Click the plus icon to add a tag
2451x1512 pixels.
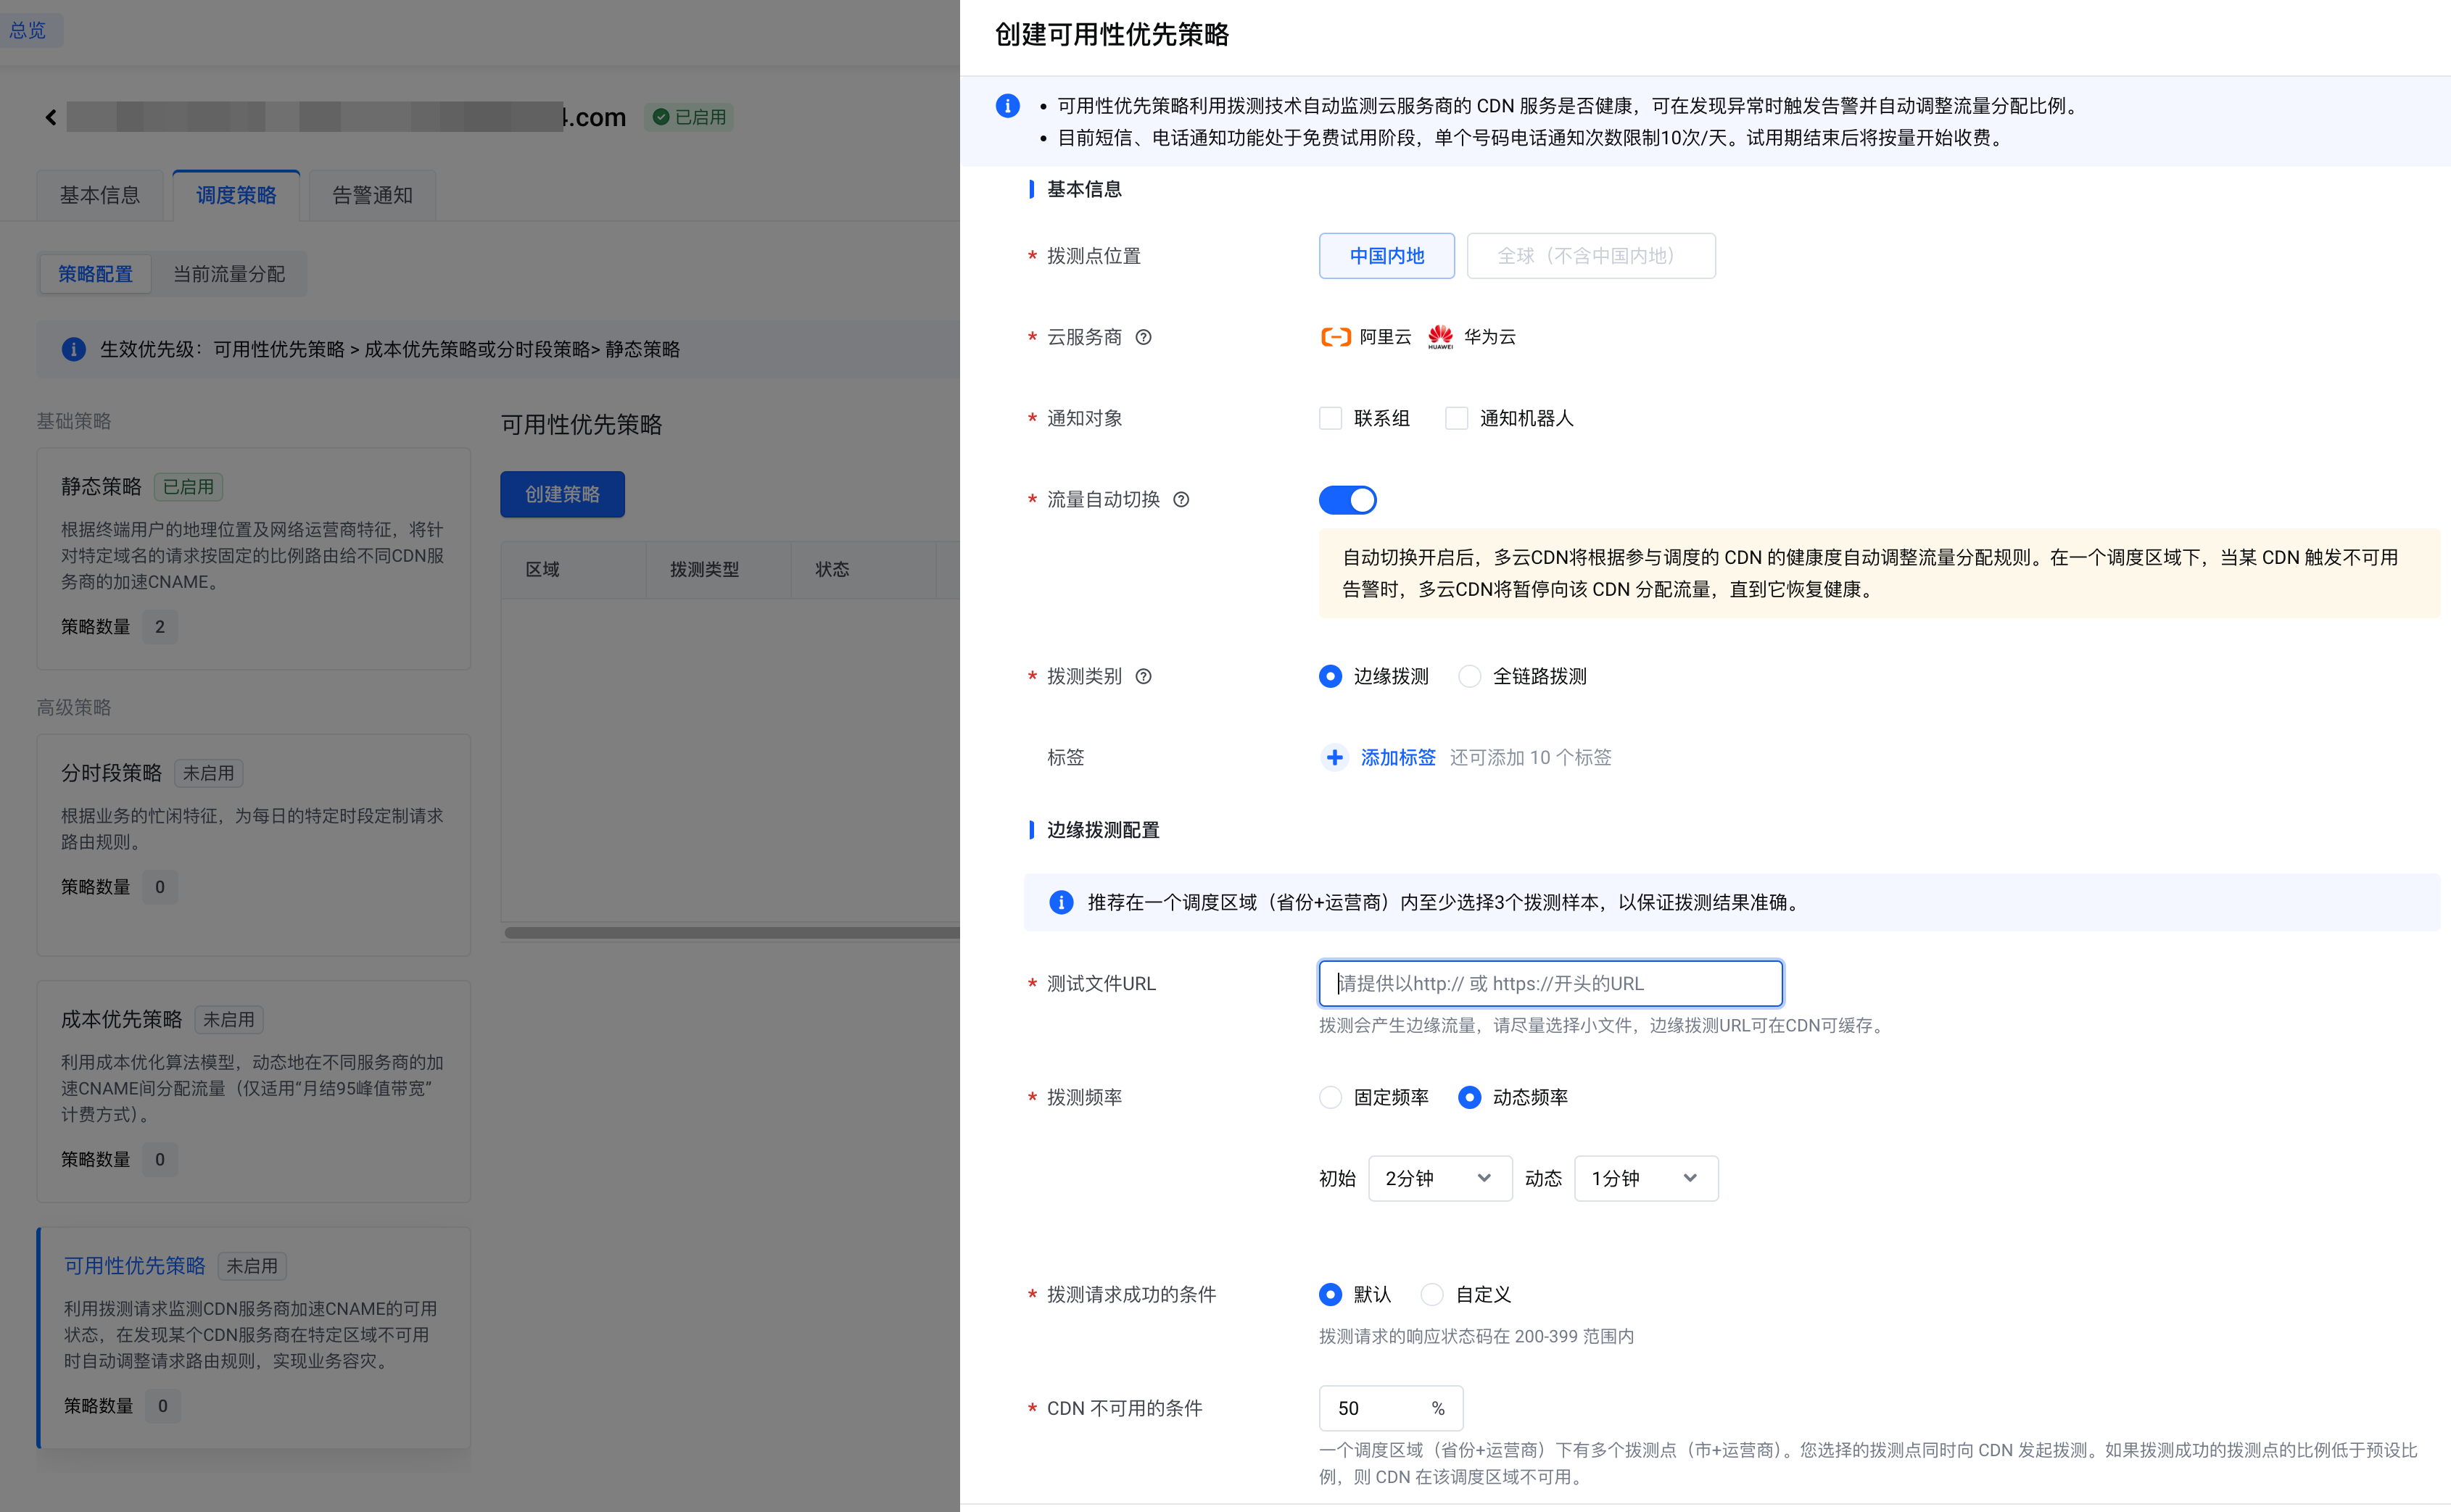click(1334, 757)
